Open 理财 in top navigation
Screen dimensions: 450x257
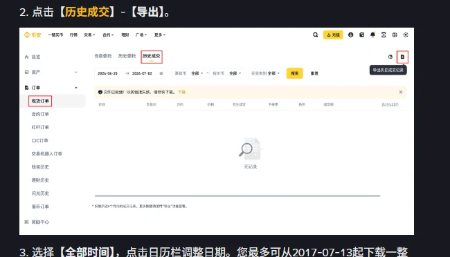(125, 35)
